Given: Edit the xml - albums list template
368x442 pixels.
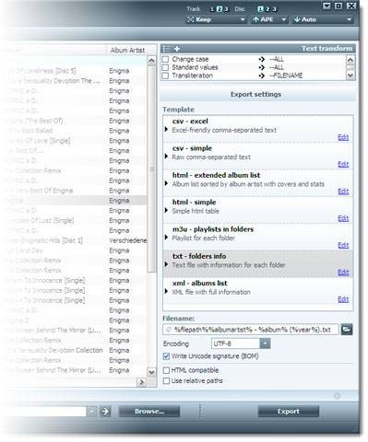Looking at the screenshot, I should point(343,299).
